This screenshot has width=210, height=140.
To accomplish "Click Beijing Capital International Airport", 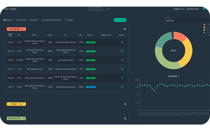I will [35, 42].
